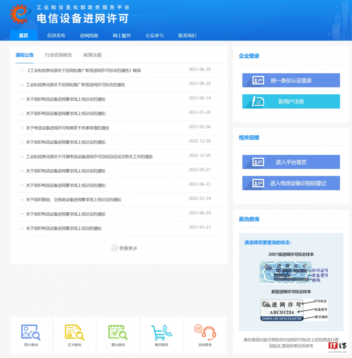Click the 统一身份认证登录 login button
The width and height of the screenshot is (352, 358).
tap(291, 80)
